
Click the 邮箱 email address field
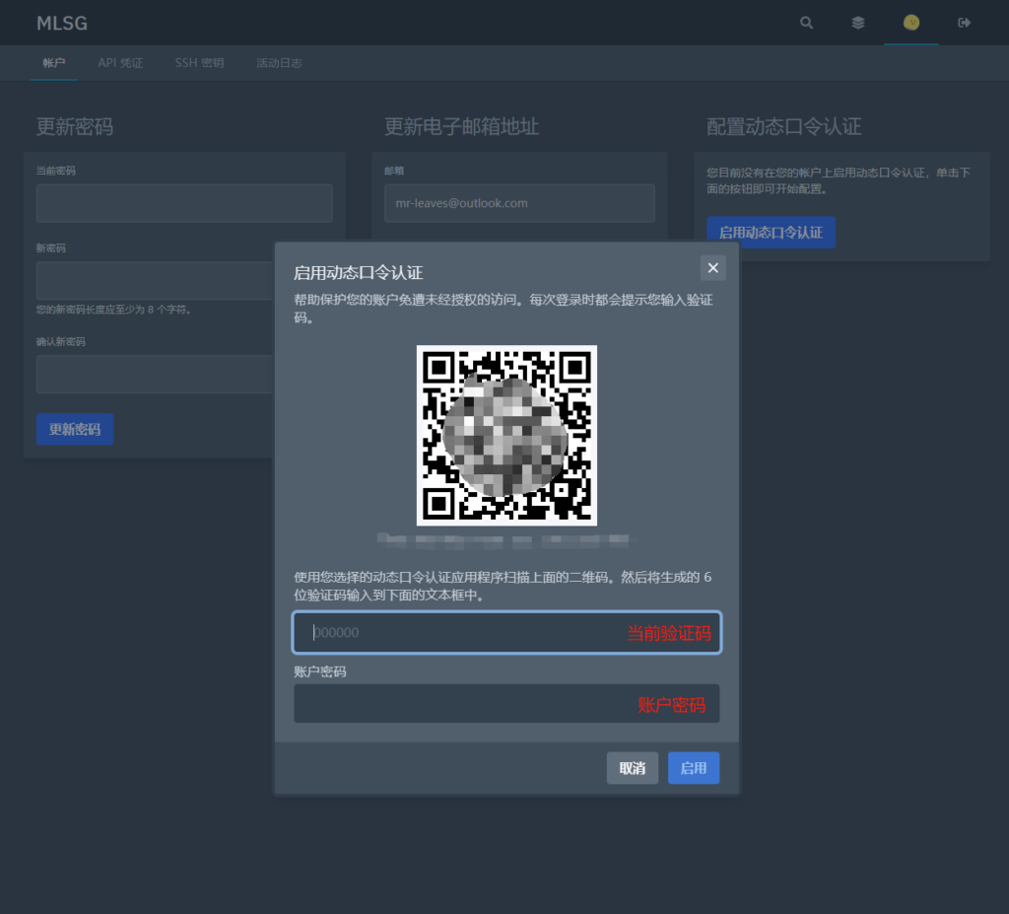click(519, 203)
